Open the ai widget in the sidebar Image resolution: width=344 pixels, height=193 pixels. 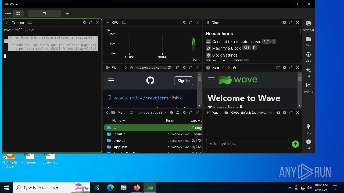pyautogui.click(x=309, y=72)
